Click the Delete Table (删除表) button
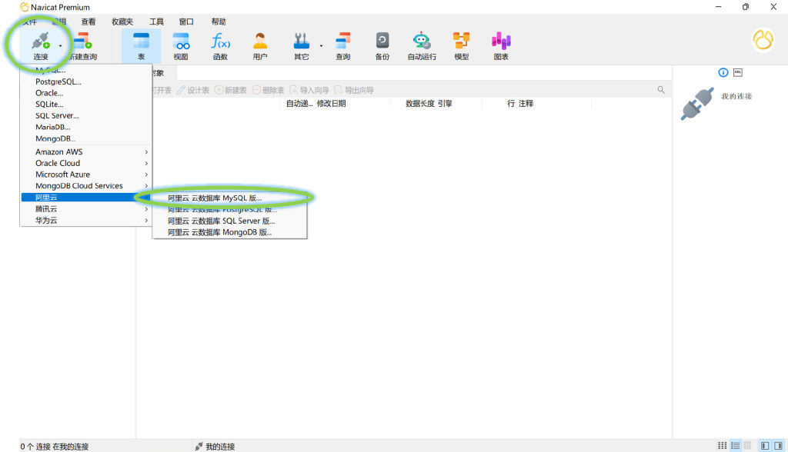This screenshot has width=788, height=452. point(269,90)
